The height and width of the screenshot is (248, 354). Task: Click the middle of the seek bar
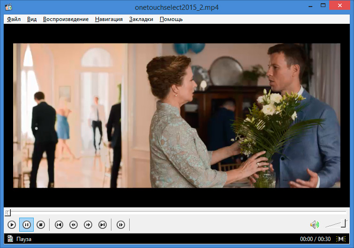pyautogui.click(x=177, y=212)
